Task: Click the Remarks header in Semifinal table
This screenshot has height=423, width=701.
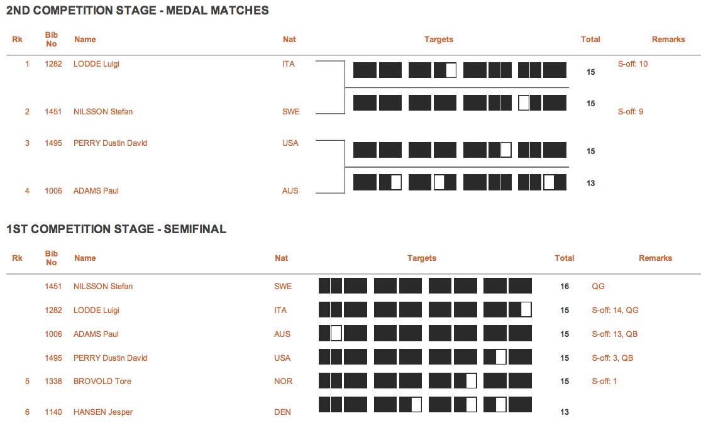Action: pyautogui.click(x=655, y=258)
